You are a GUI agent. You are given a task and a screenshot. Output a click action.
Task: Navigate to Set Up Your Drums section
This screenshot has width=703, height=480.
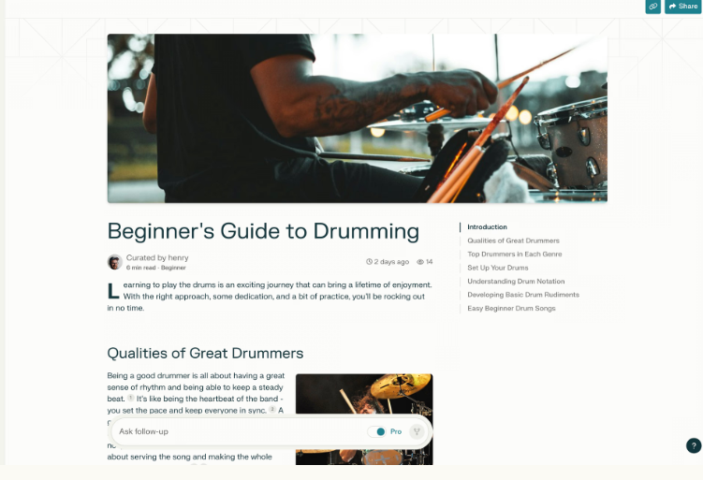tap(498, 268)
